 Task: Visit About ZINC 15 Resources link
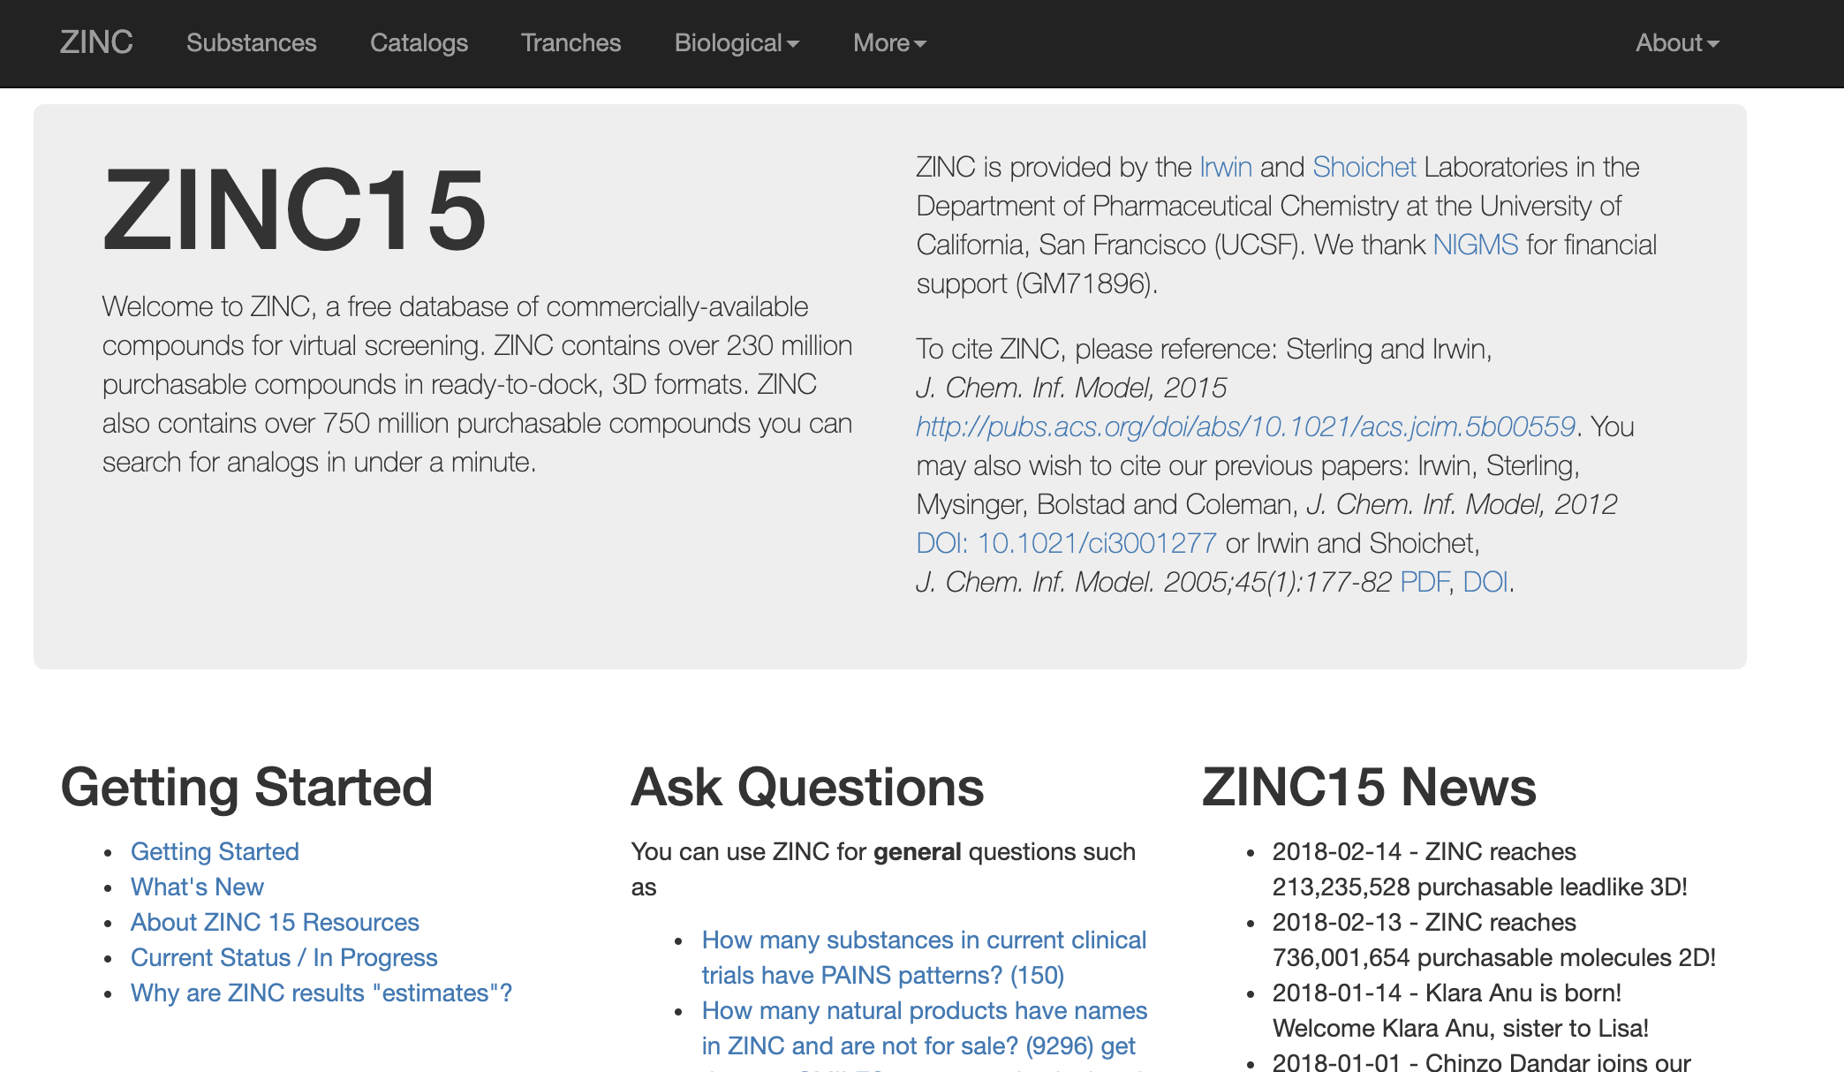point(275,922)
